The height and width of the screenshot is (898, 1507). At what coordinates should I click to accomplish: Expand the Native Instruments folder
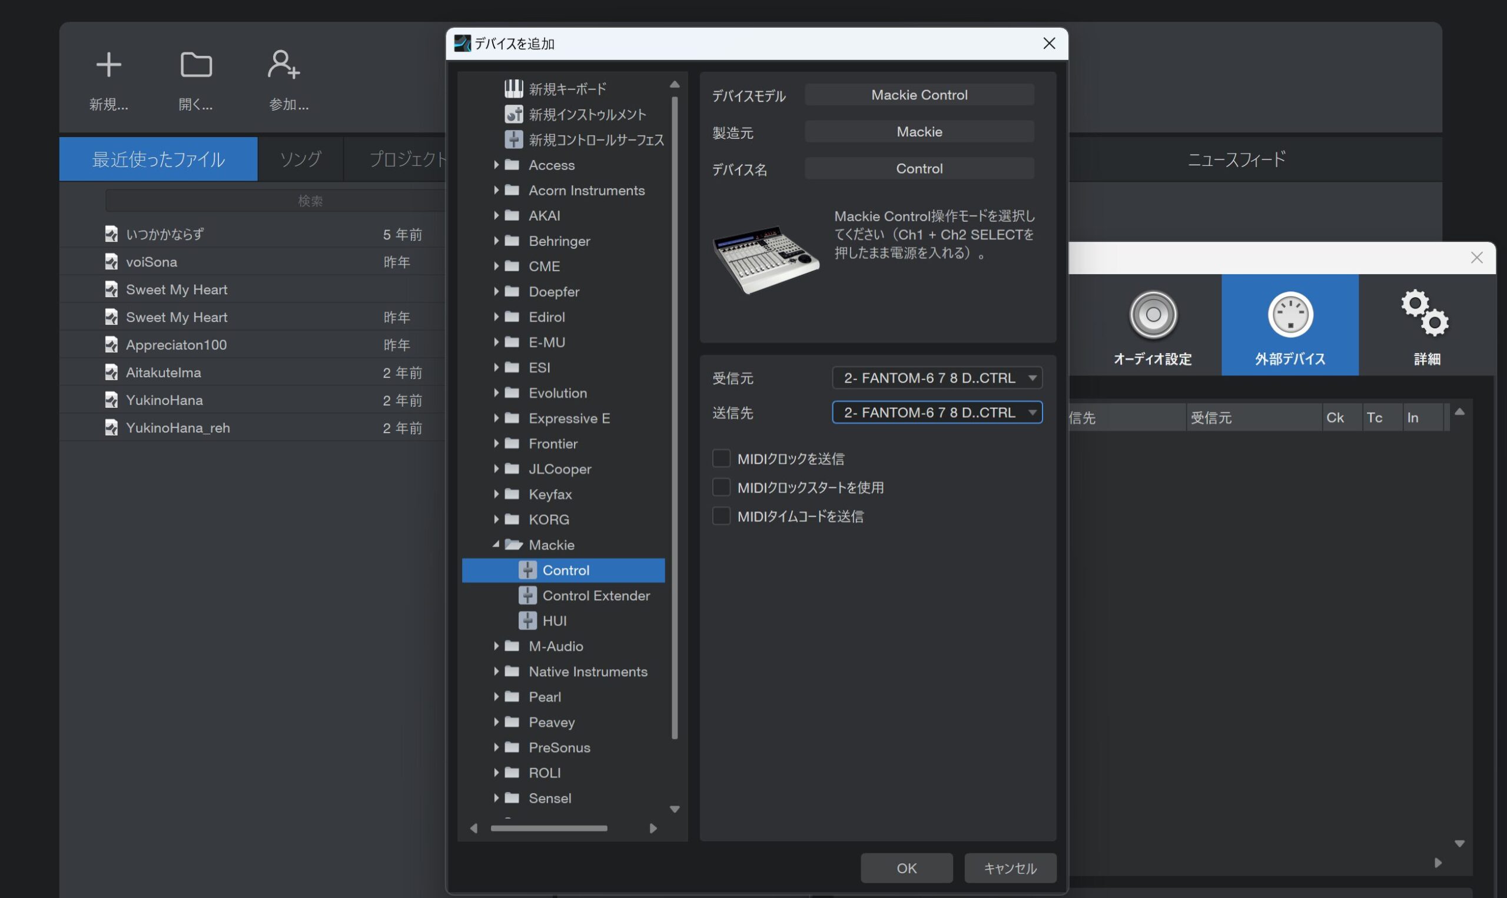pyautogui.click(x=496, y=671)
